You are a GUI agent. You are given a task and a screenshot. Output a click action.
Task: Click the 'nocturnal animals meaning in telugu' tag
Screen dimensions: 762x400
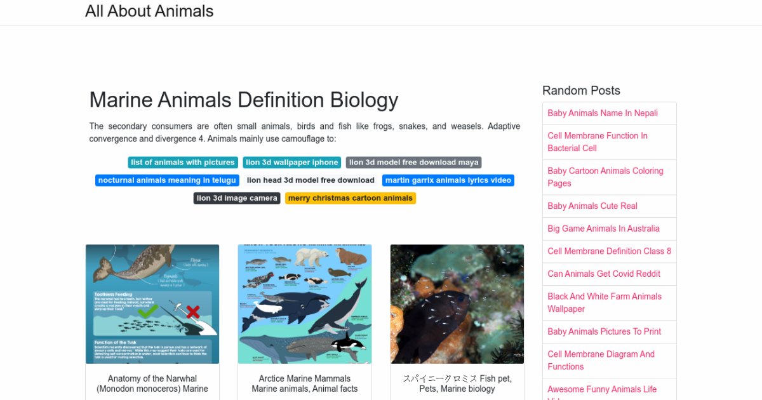click(x=167, y=180)
